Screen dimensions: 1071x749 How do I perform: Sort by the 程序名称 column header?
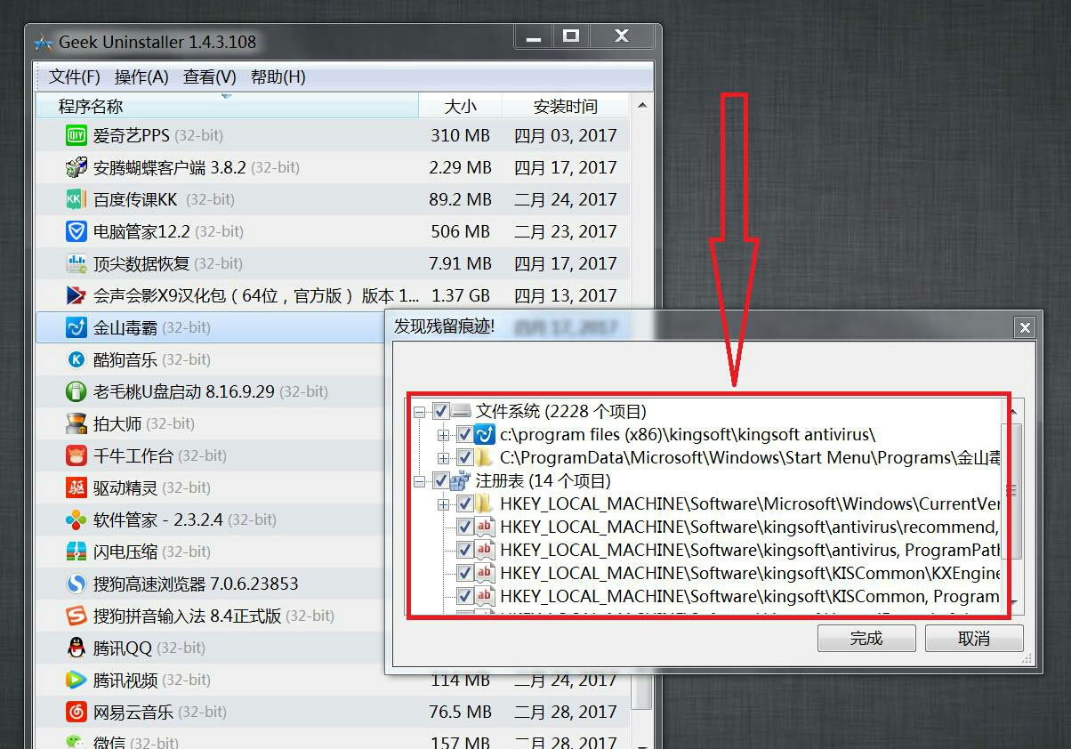click(x=227, y=107)
